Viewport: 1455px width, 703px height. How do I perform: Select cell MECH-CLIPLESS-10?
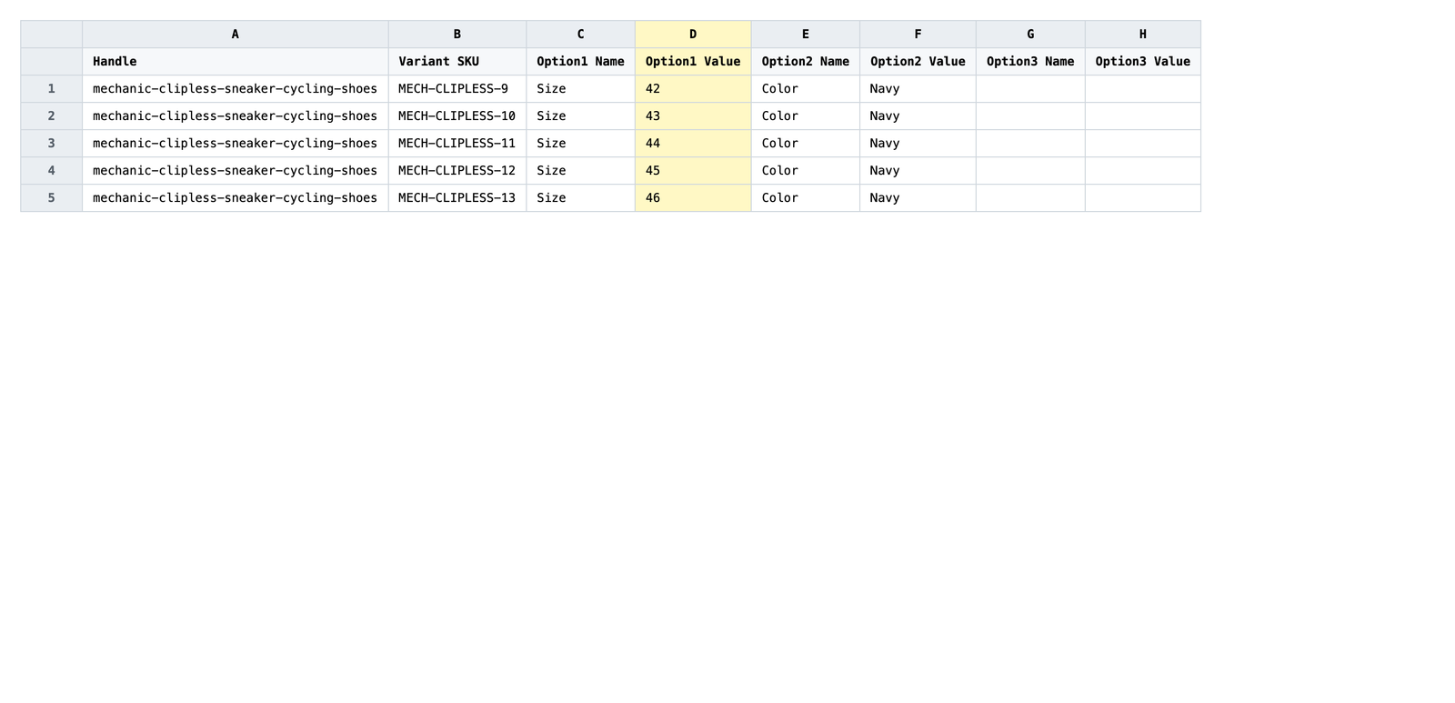point(457,116)
